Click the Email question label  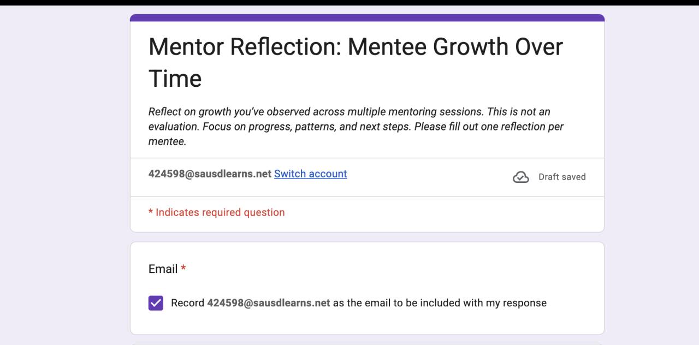[x=163, y=269]
